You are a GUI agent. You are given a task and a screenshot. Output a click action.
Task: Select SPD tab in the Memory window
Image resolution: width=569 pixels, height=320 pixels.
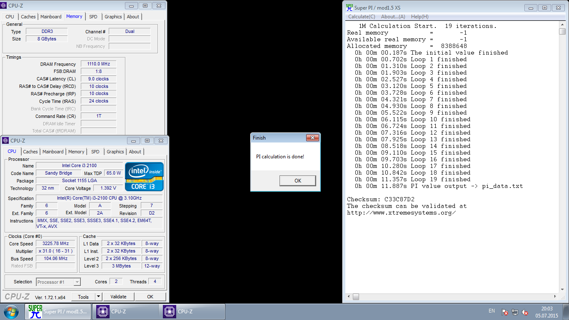click(93, 17)
